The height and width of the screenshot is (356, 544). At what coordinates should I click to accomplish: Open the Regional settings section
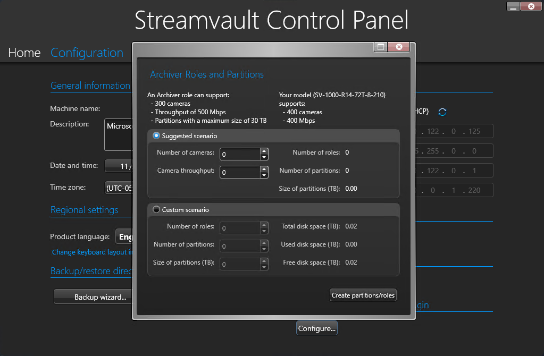click(x=84, y=210)
